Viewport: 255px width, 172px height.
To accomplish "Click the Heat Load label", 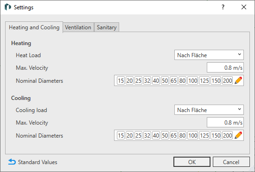I will [x=28, y=55].
